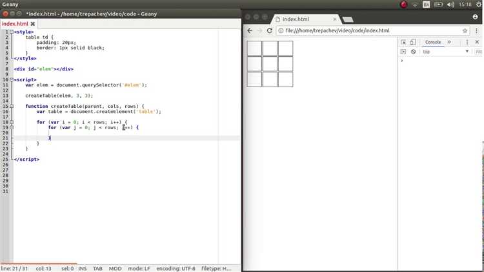Screen dimensions: 484x272
Task: Collapse the script block at line 10
Action: pyautogui.click(x=11, y=79)
